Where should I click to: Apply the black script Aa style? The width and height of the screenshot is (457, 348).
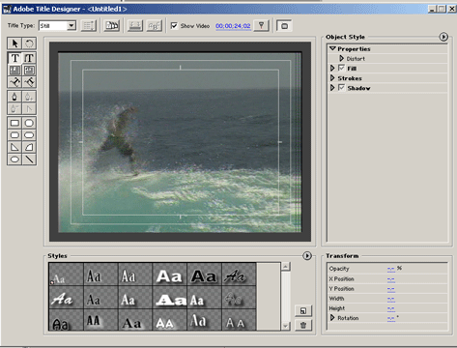[239, 275]
